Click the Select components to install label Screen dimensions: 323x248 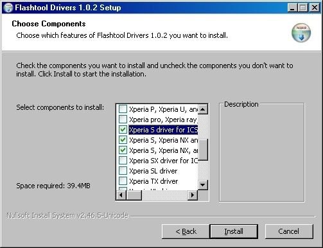tap(60, 107)
